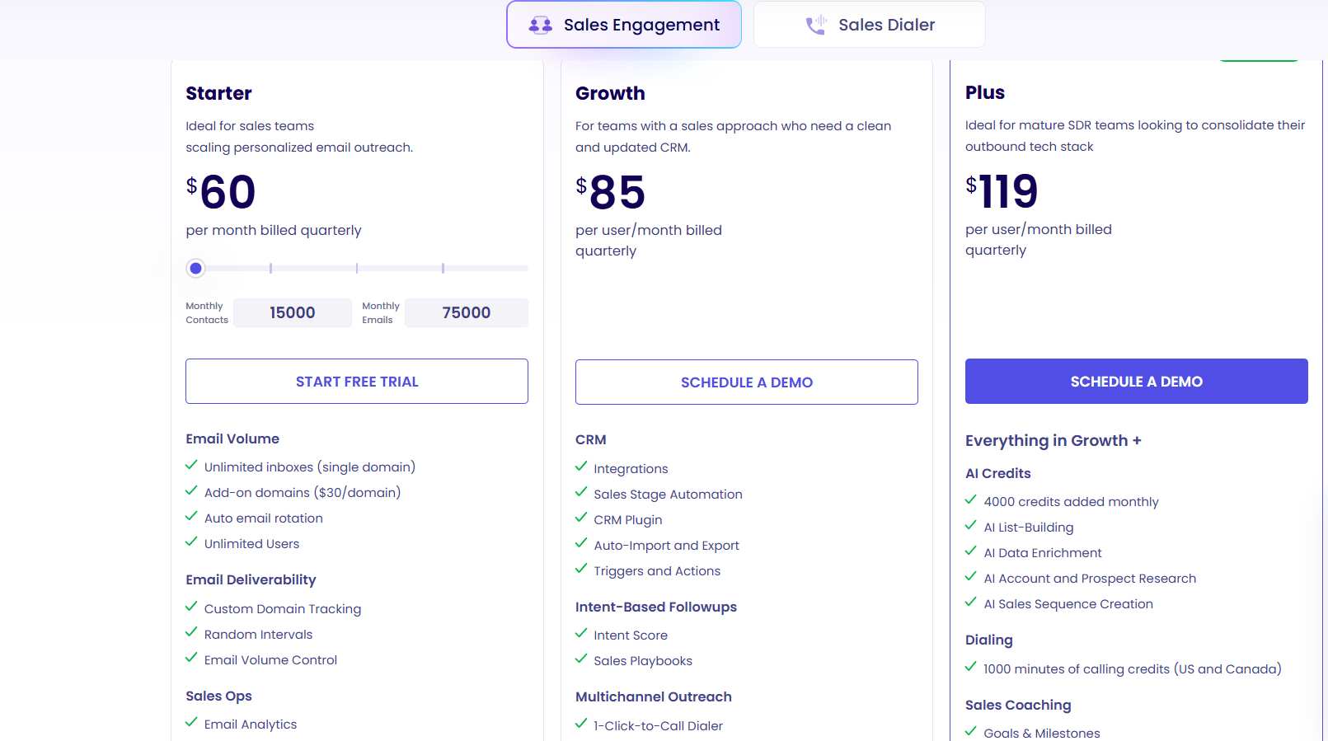Switch to the Sales Engagement tab
The width and height of the screenshot is (1328, 741).
tap(624, 25)
